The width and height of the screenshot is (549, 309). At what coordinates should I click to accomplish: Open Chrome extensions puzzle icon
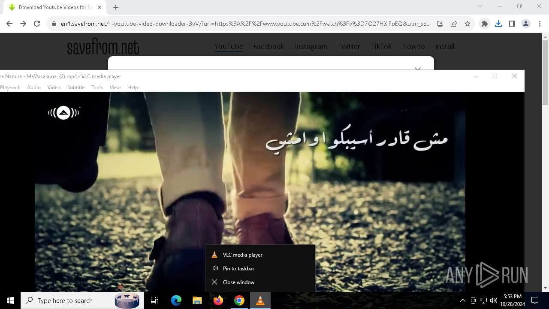485,24
